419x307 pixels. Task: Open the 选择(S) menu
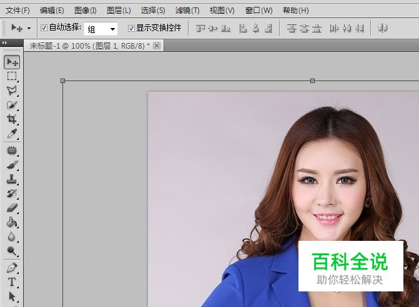tap(153, 11)
